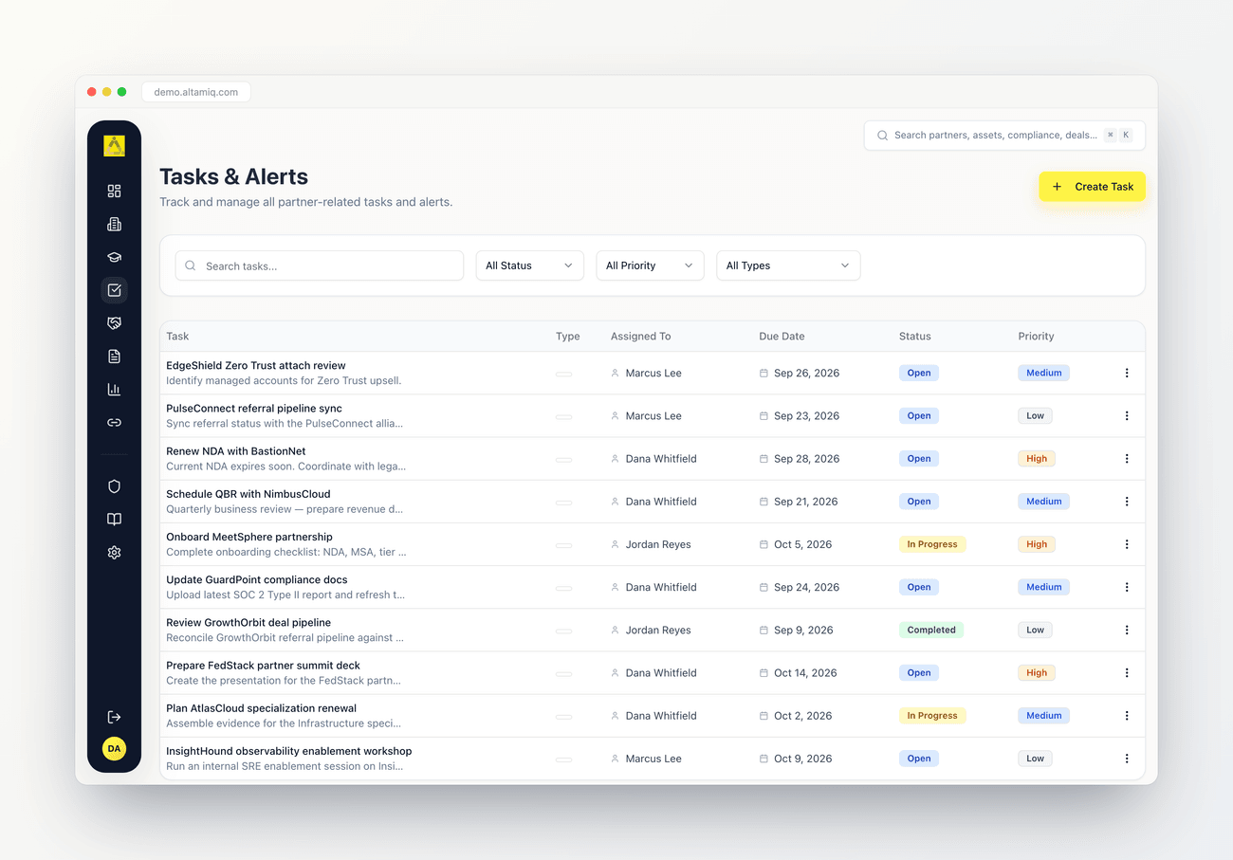
Task: Open the open book icon in sidebar
Action: coord(114,520)
